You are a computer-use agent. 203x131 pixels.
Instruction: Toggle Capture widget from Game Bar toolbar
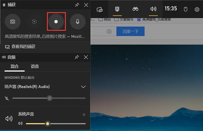[x=117, y=9]
